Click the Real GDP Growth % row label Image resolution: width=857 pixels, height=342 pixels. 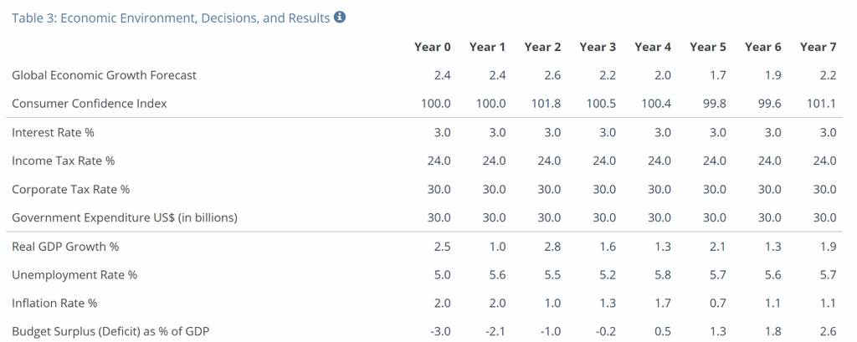[x=65, y=247]
